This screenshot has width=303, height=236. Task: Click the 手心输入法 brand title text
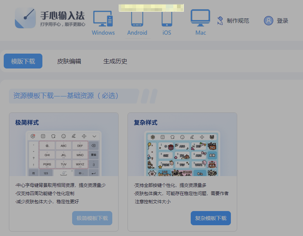tap(62, 16)
